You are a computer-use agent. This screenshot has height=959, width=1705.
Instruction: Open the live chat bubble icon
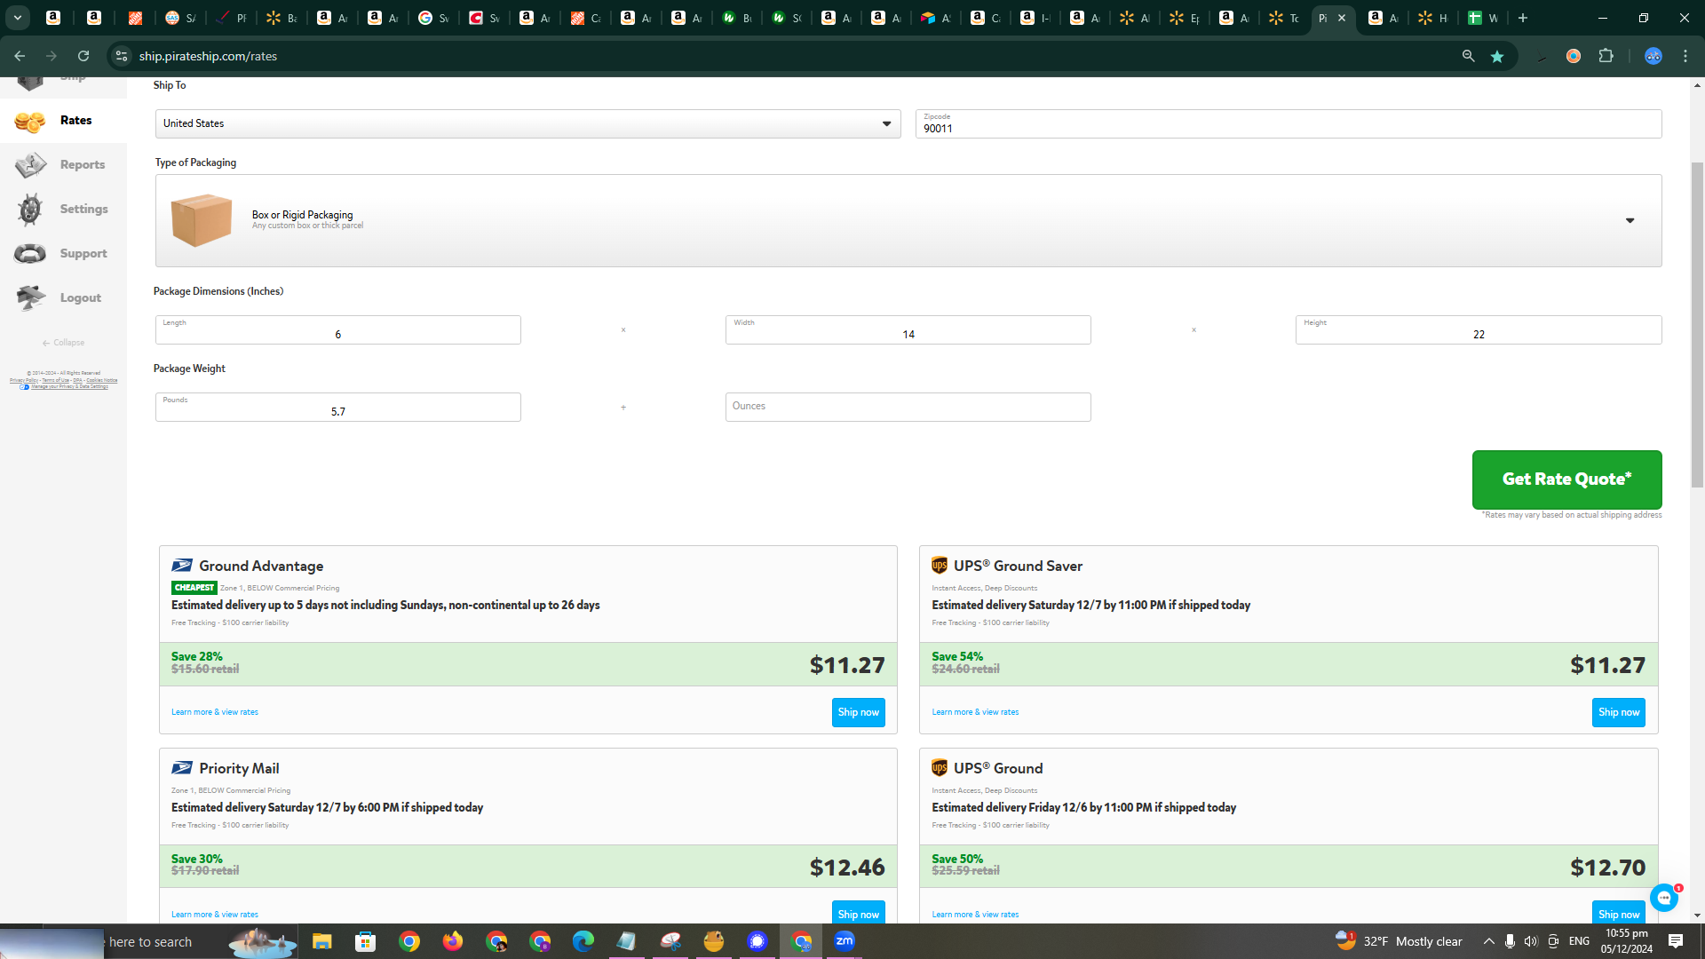(x=1664, y=898)
